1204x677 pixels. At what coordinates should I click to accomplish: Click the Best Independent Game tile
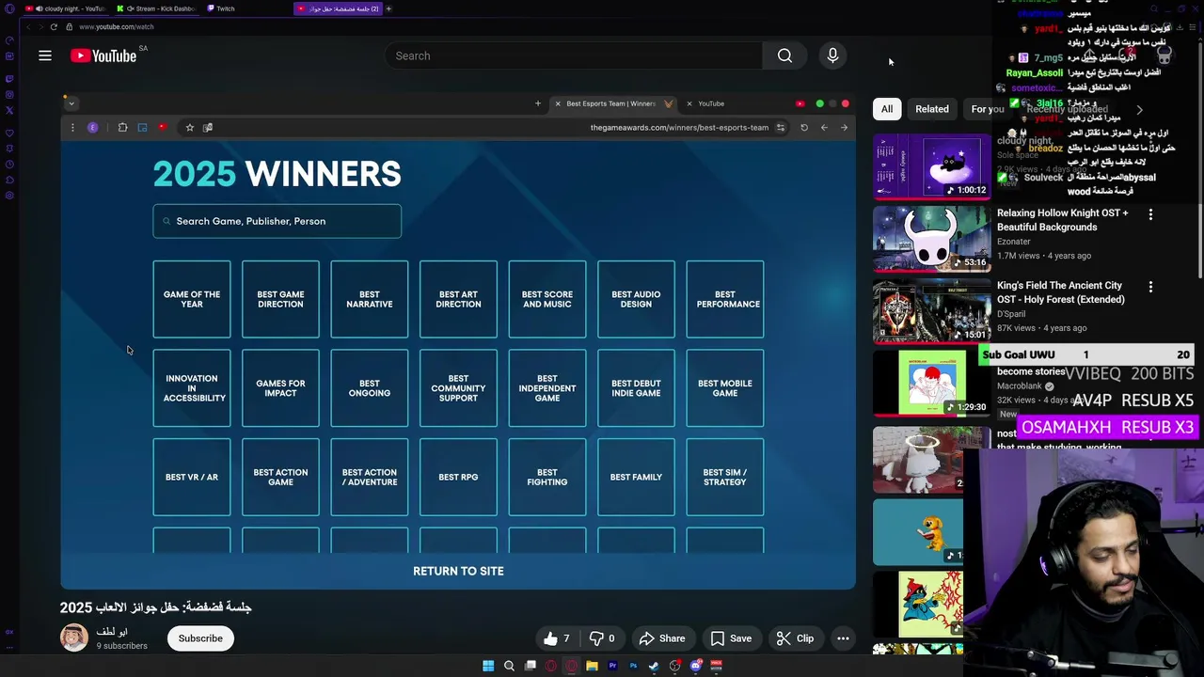pos(547,388)
